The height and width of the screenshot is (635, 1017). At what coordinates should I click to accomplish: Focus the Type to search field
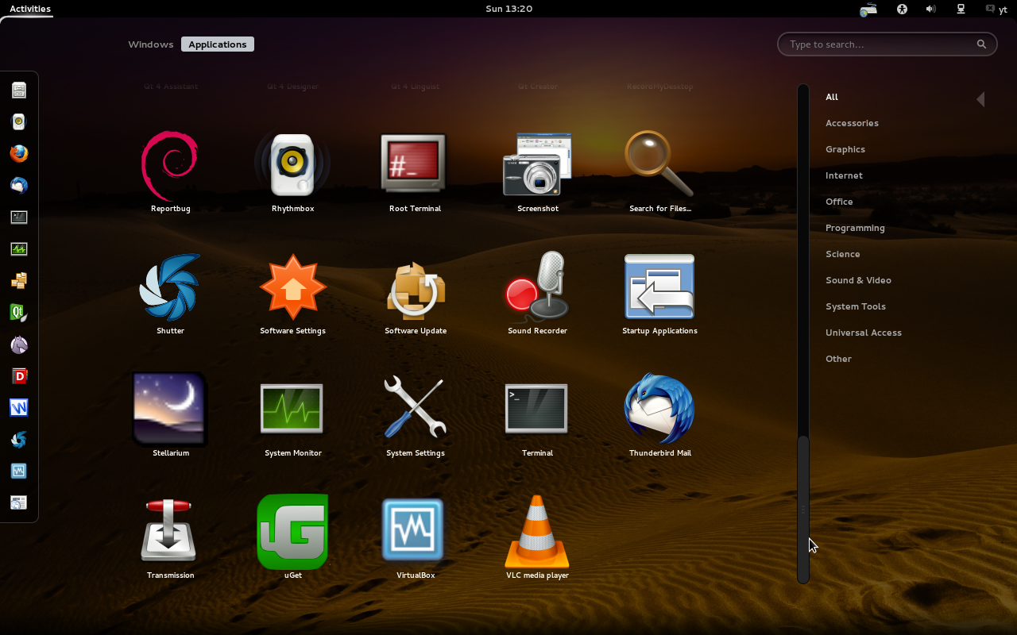(x=887, y=44)
